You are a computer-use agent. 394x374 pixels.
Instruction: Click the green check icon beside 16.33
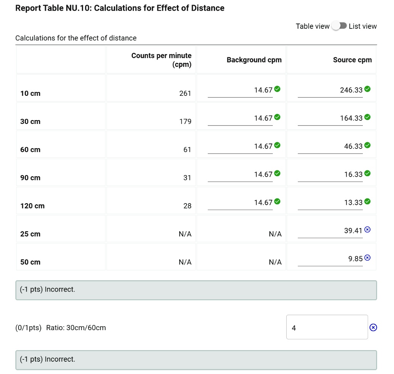367,174
